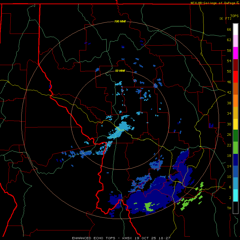The width and height of the screenshot is (240, 240).
Task: Click the light pink legend swatch
Action: click(235, 41)
